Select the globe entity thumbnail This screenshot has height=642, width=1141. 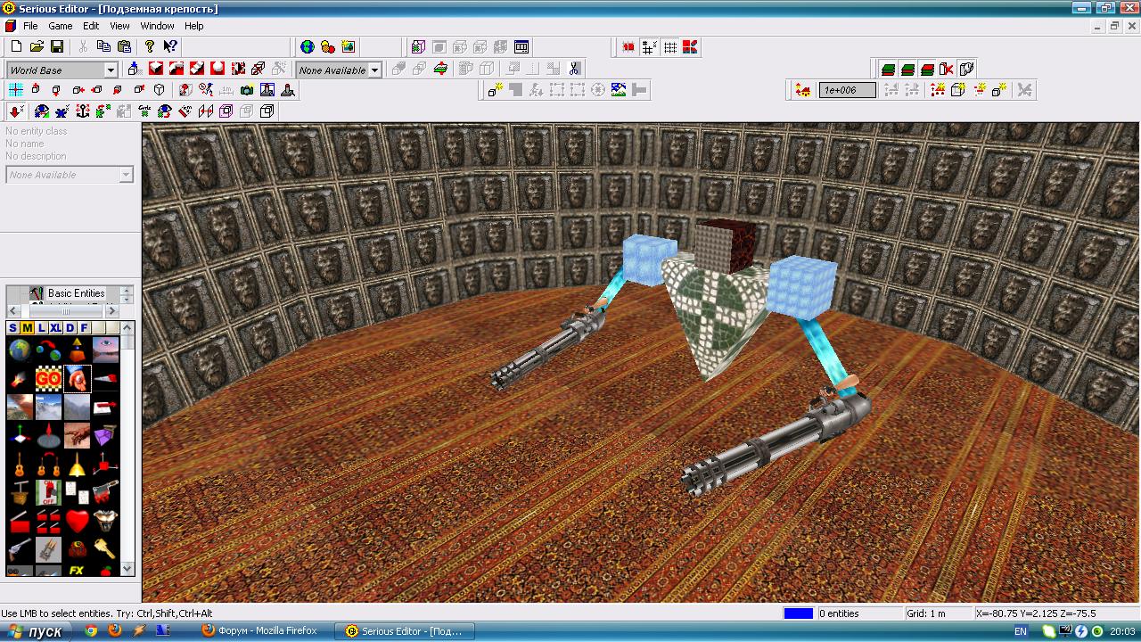click(20, 350)
